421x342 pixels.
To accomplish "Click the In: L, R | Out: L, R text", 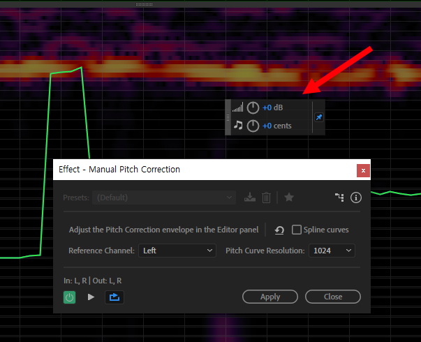I will pyautogui.click(x=92, y=281).
